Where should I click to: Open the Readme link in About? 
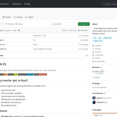pos(98,45)
